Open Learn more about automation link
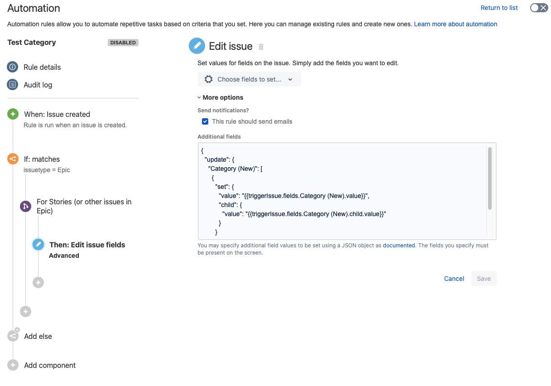This screenshot has width=551, height=386. 455,24
